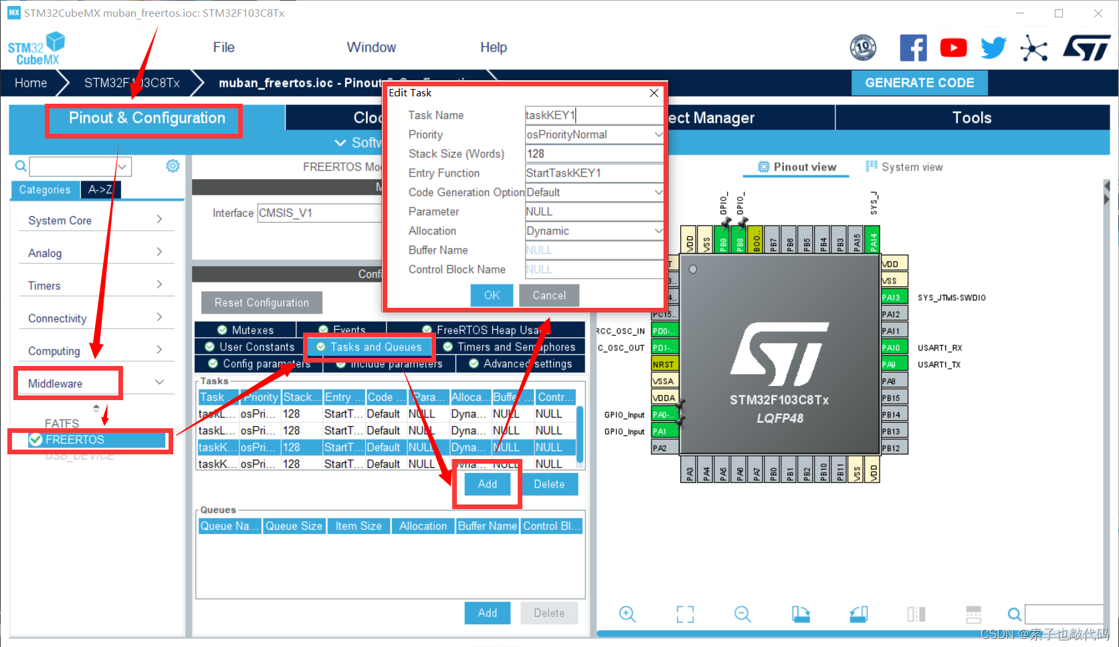This screenshot has width=1119, height=647.
Task: Cancel the Edit Task dialog
Action: coord(549,295)
